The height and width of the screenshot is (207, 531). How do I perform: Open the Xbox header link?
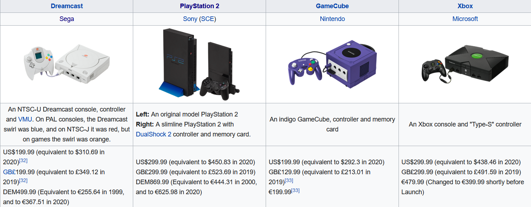coord(465,6)
